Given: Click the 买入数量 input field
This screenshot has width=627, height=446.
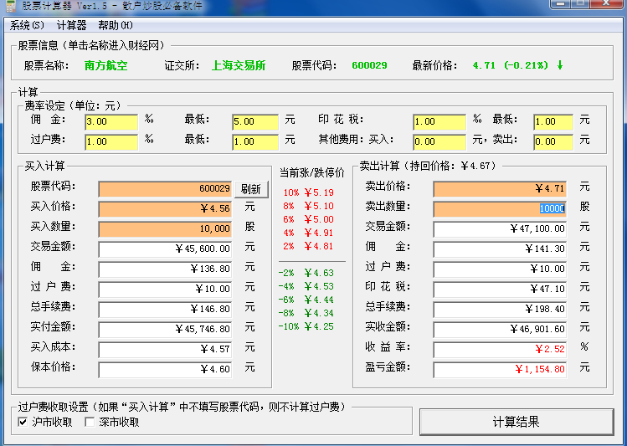Looking at the screenshot, I should click(165, 228).
